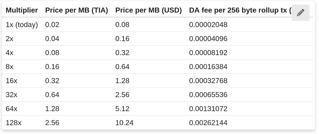The width and height of the screenshot is (319, 134).
Task: Click the 0.00262144 DA fee cell
Action: pos(208,123)
